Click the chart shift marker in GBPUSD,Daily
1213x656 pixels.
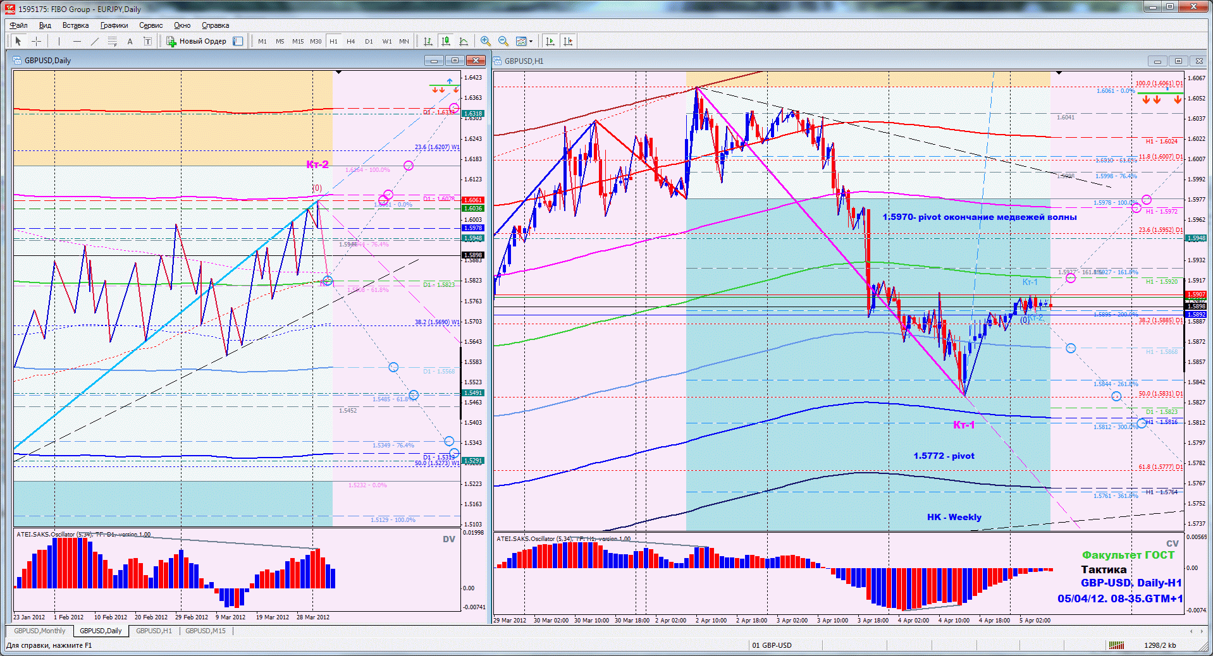coord(338,73)
